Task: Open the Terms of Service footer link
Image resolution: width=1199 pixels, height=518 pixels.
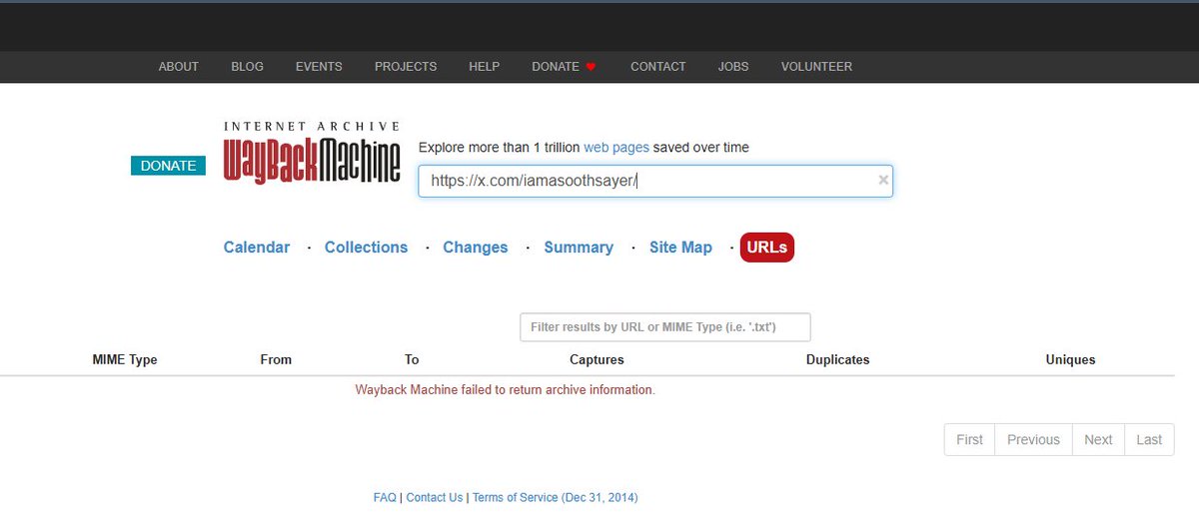Action: coord(555,497)
